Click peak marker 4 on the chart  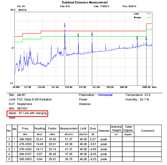[x=137, y=38]
